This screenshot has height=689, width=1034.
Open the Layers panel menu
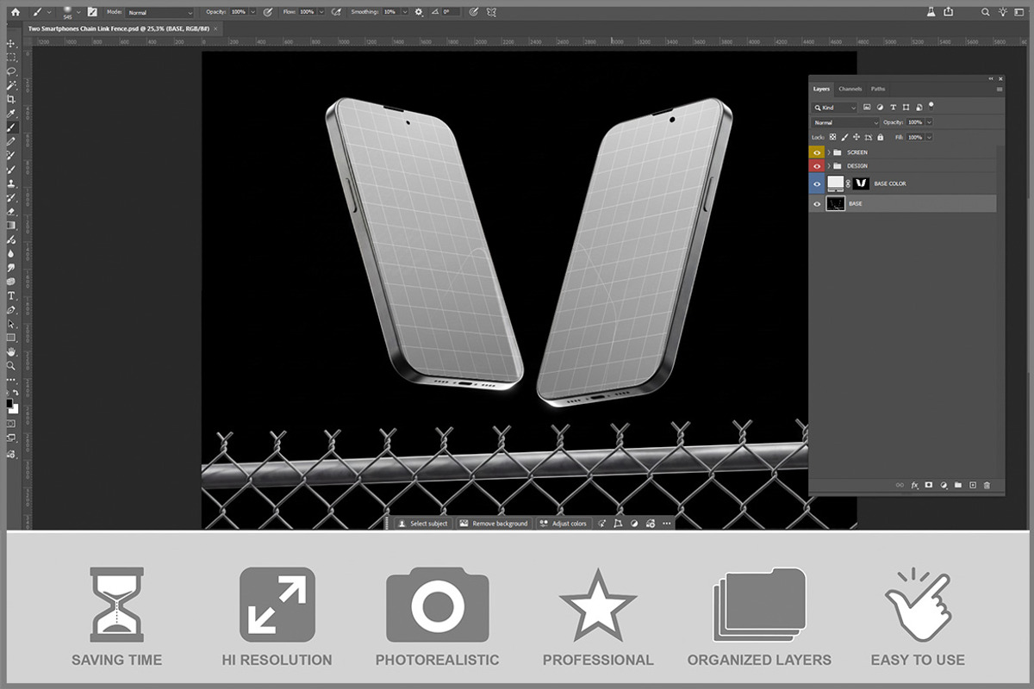(x=1000, y=89)
